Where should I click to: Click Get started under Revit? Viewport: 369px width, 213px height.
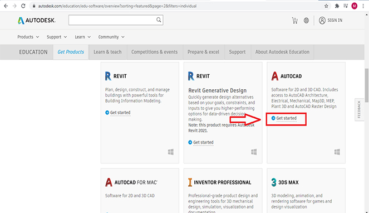(120, 113)
